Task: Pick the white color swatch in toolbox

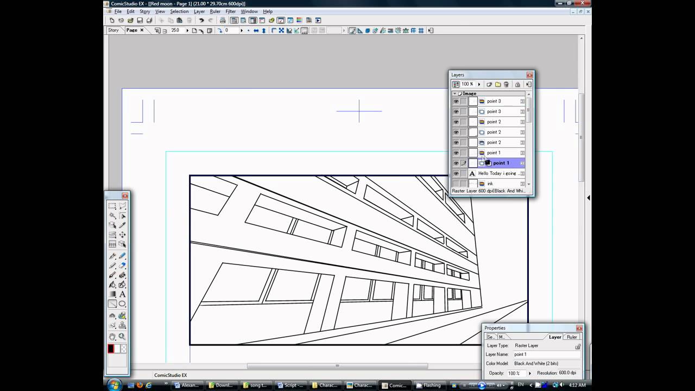Action: click(x=117, y=349)
